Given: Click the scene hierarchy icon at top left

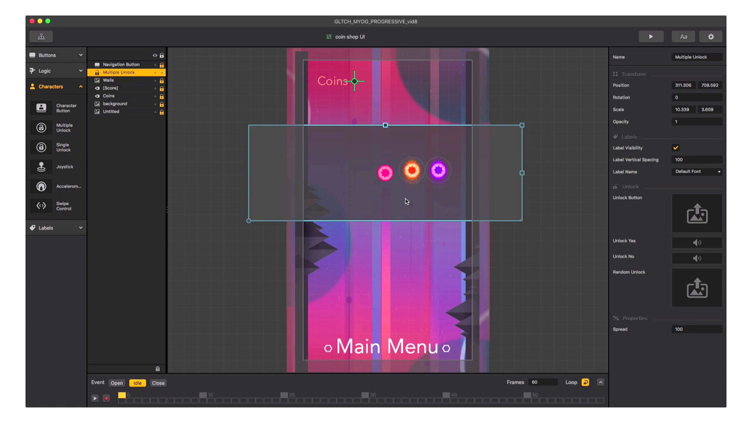Looking at the screenshot, I should [x=41, y=36].
